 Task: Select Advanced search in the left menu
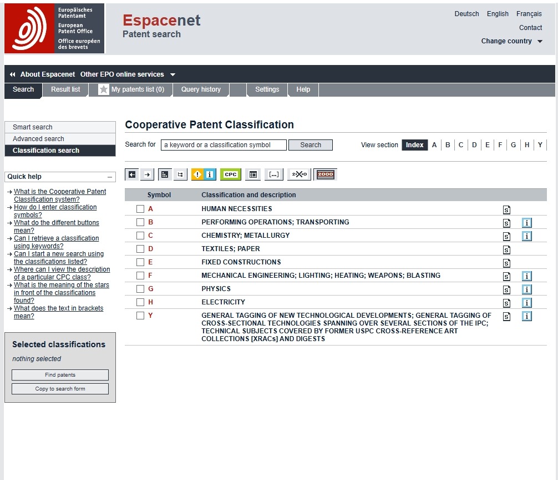60,139
